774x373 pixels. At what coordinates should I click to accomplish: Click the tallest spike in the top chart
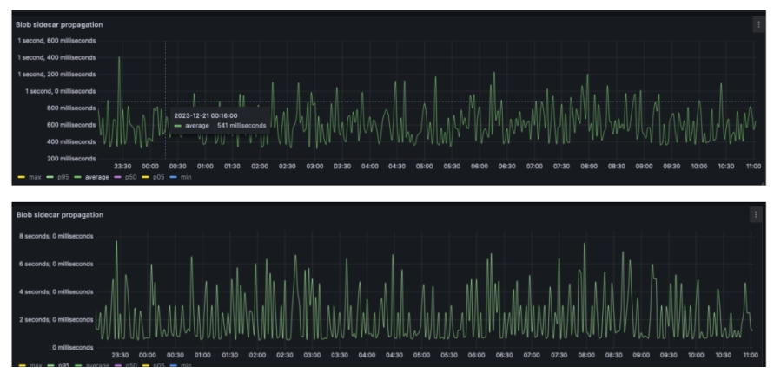119,58
